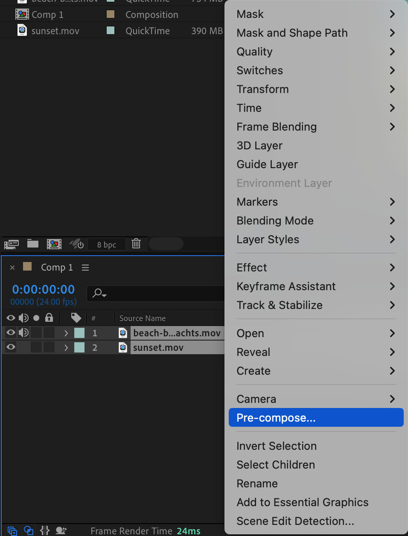408x536 pixels.
Task: Open the Comp 1 panel menu icon
Action: click(x=85, y=268)
